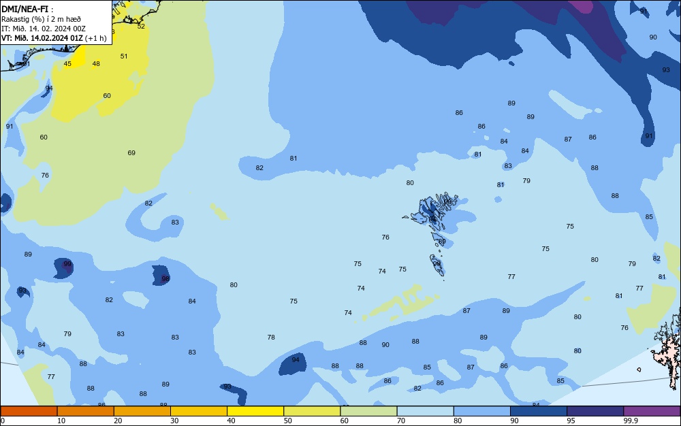Select the legend label 10
Image resolution: width=681 pixels, height=426 pixels.
(61, 421)
